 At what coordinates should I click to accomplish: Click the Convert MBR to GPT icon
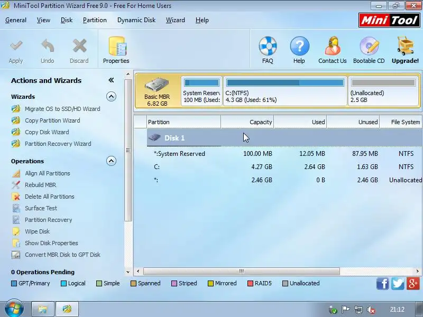coord(16,255)
